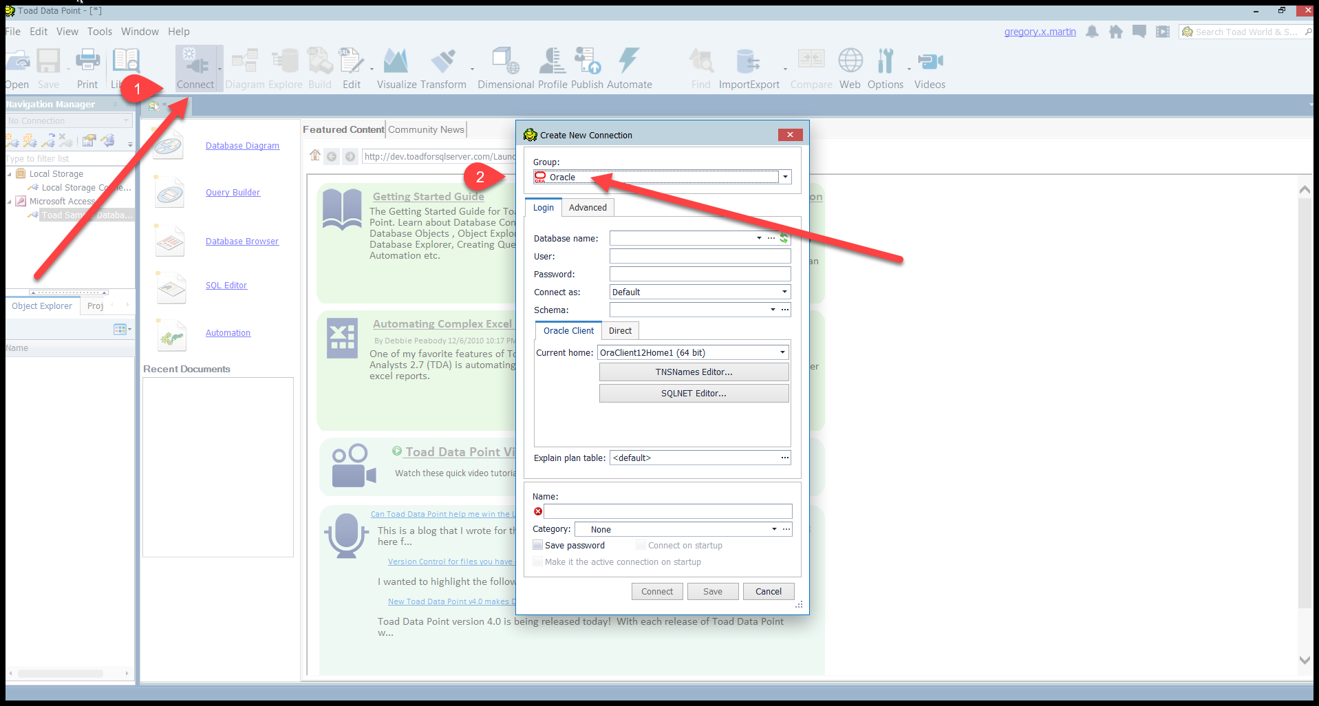Switch to the Advanced tab
The width and height of the screenshot is (1319, 706).
(588, 207)
